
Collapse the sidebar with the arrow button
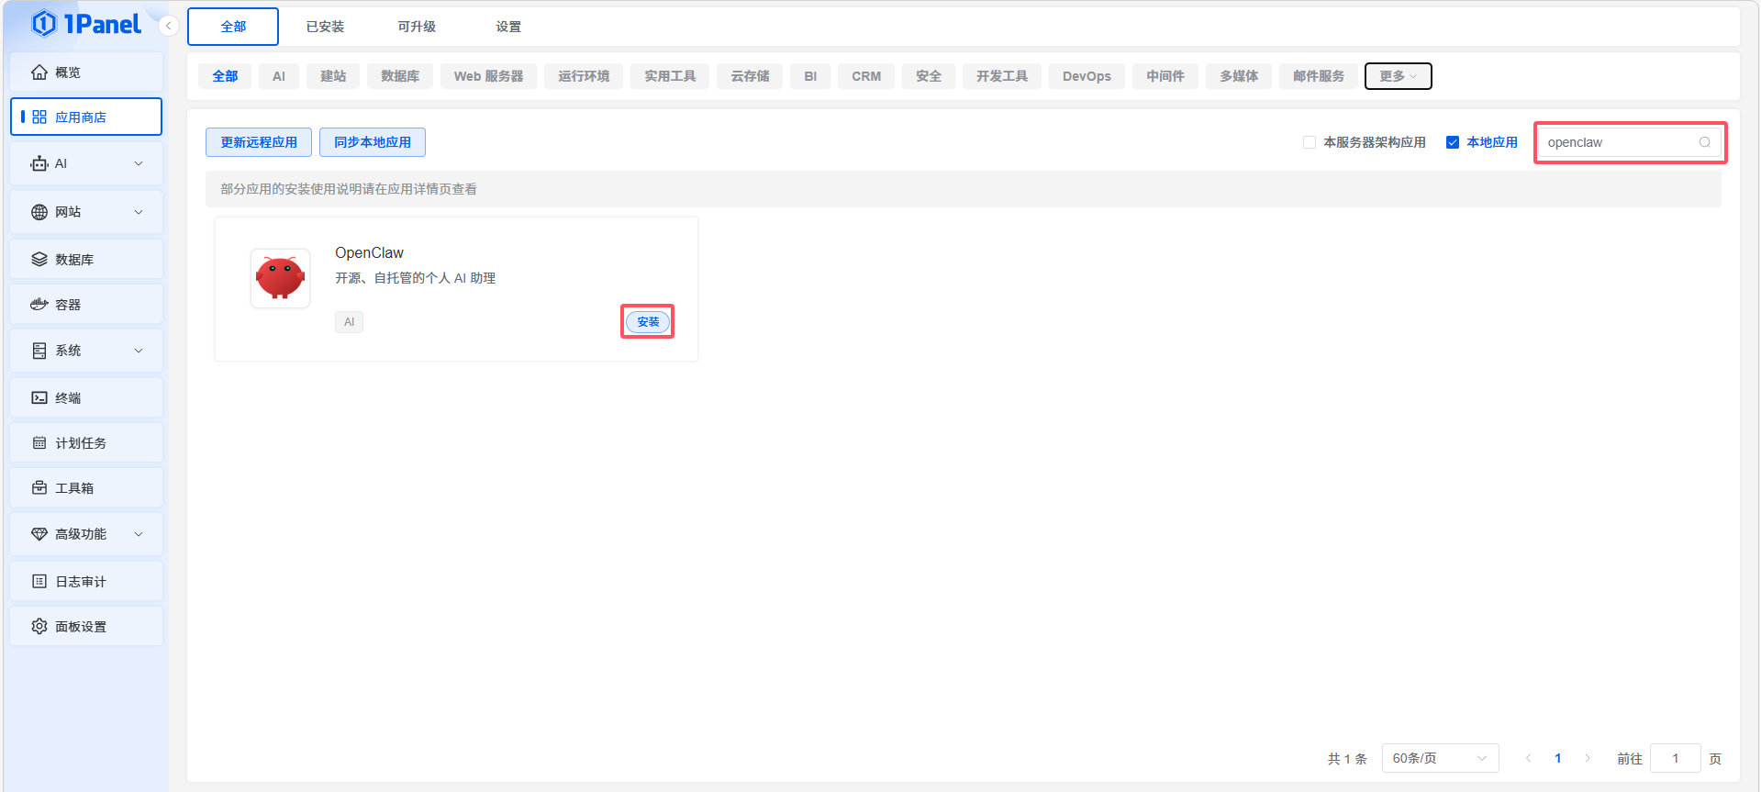click(x=169, y=26)
